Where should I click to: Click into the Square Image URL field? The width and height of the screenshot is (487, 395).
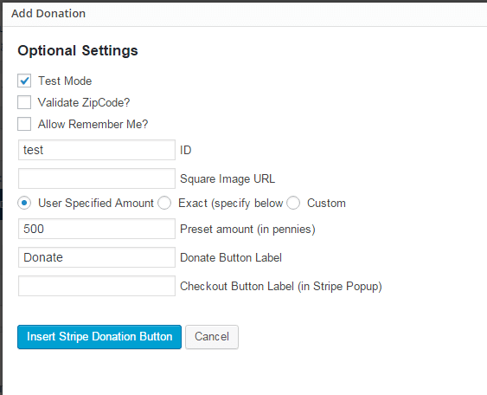click(97, 178)
